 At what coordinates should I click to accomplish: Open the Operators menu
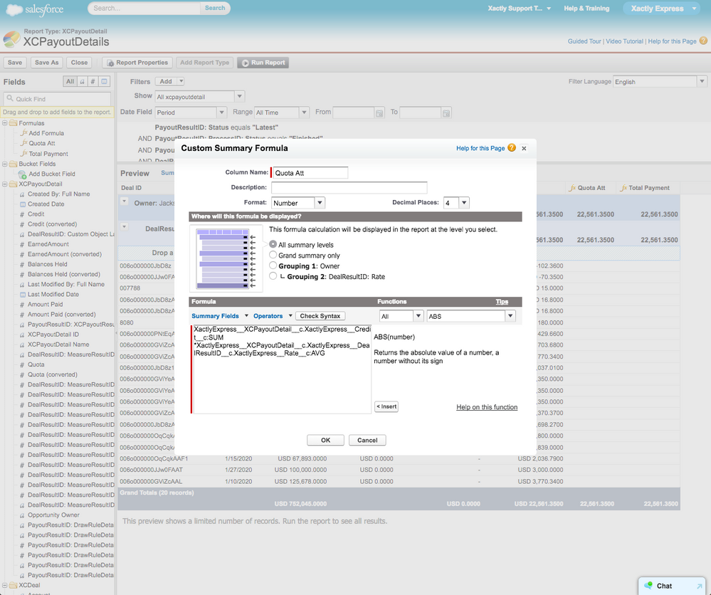(273, 316)
